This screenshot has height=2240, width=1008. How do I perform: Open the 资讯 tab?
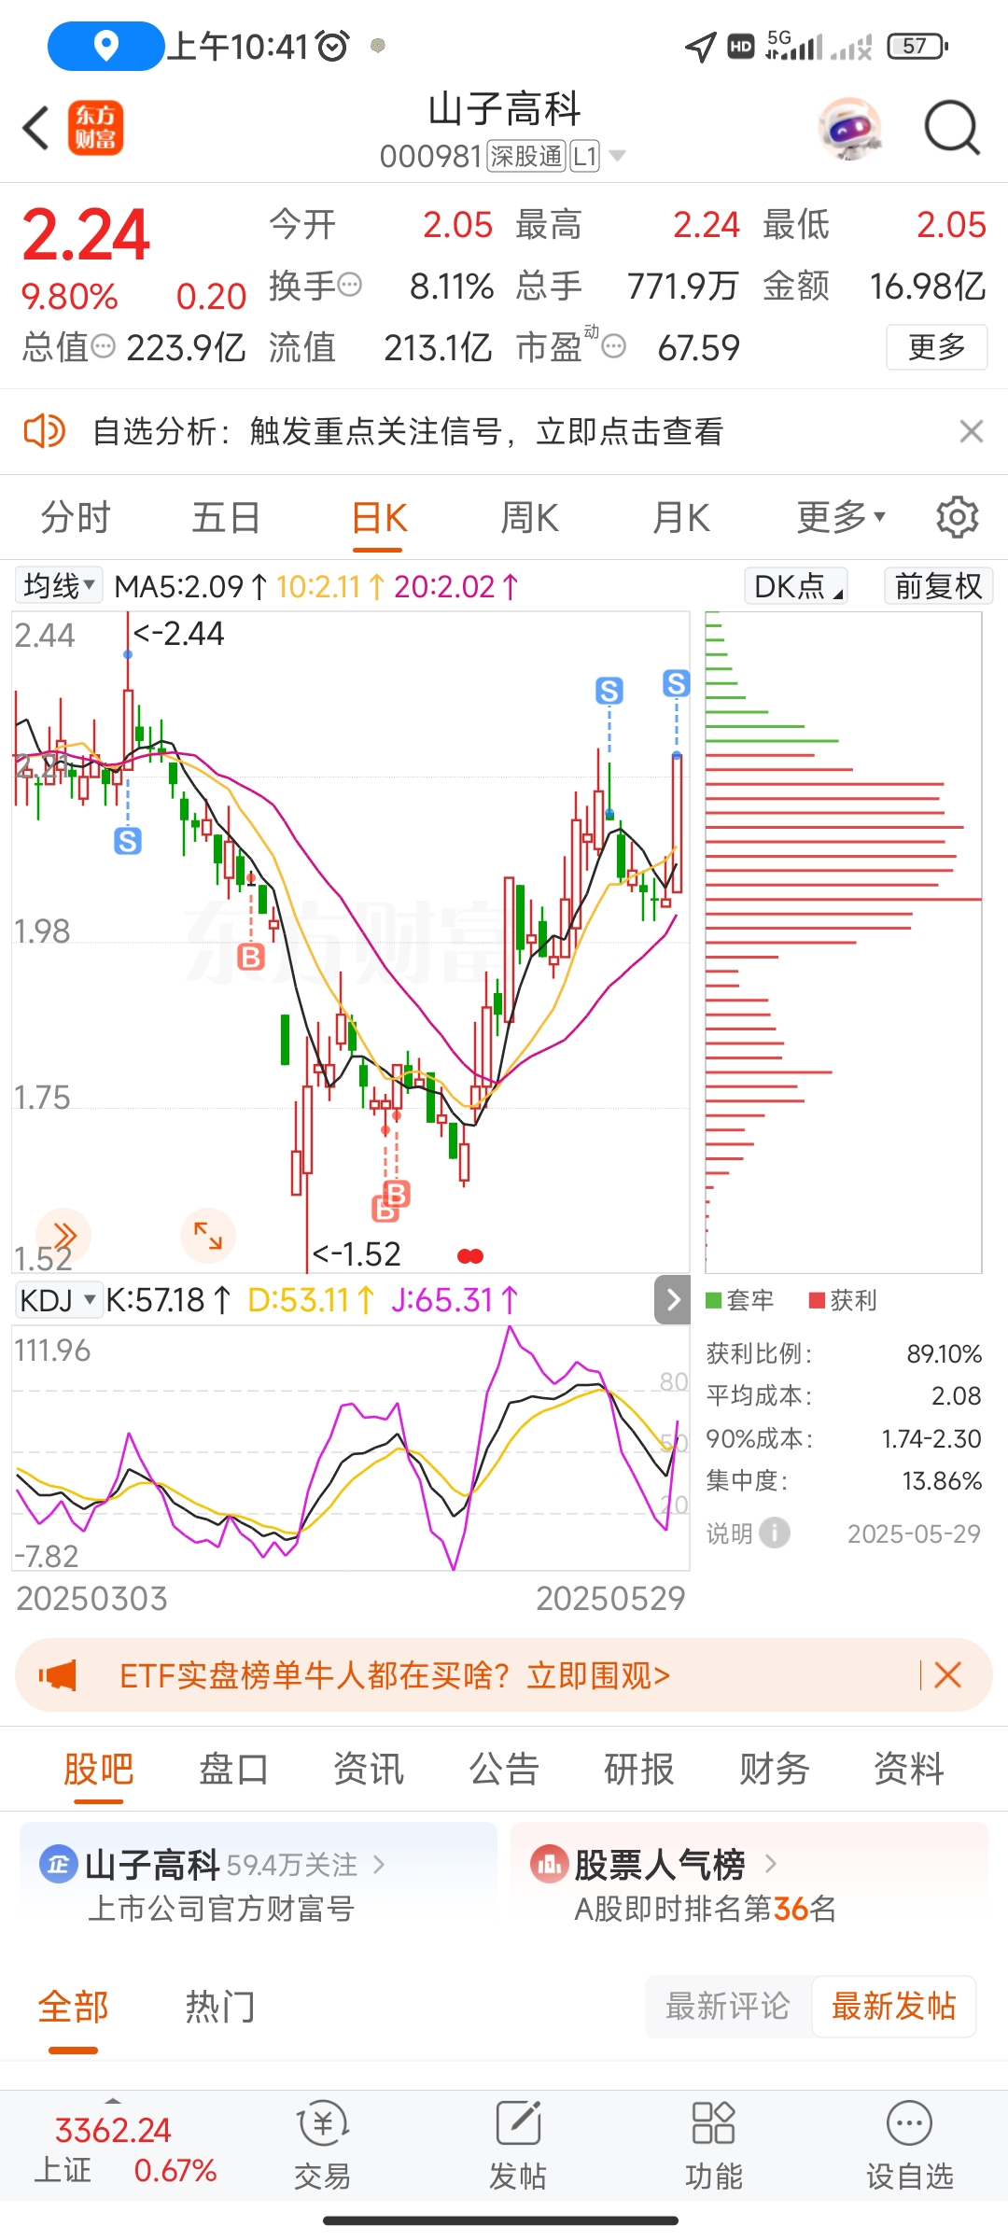click(x=369, y=1769)
